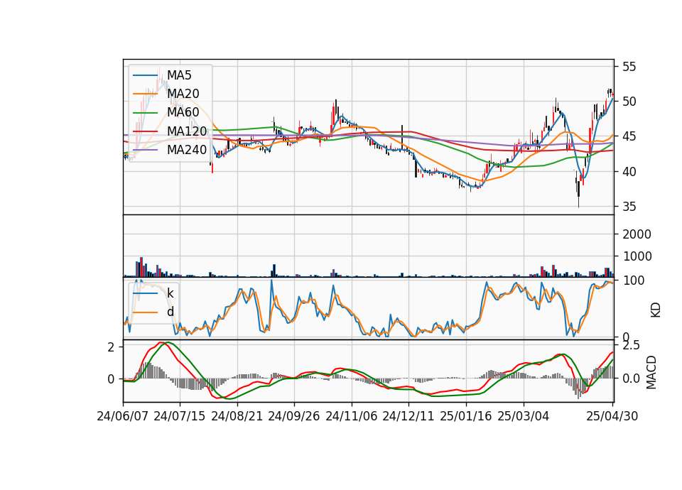Viewport: 682px width, 490px height.
Task: Click the 55 price axis label
Action: coord(629,67)
